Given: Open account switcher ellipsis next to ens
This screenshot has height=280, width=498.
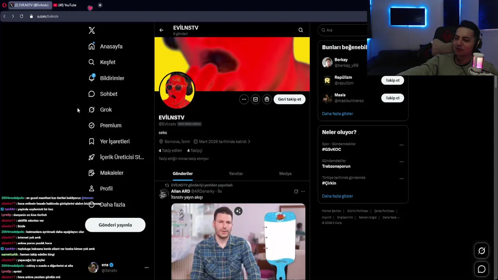Looking at the screenshot, I should click(x=147, y=268).
